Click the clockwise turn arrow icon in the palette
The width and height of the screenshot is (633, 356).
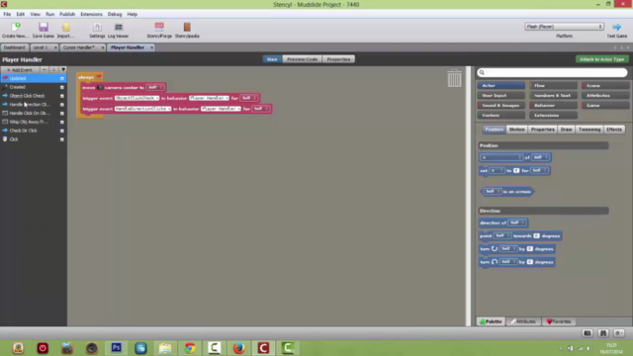495,248
